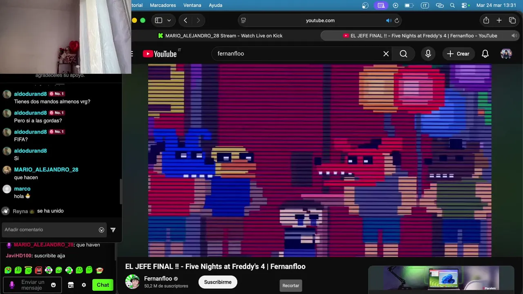Open Spotlight search in the menu bar
This screenshot has height=294, width=523.
tap(452, 5)
